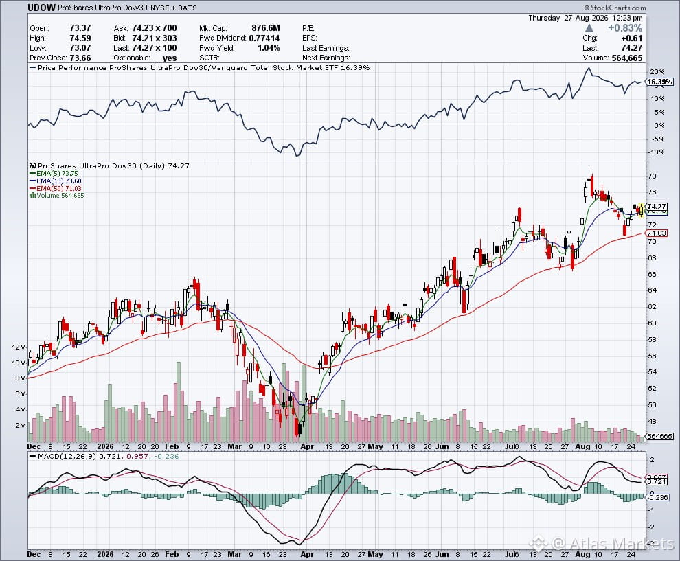The height and width of the screenshot is (561, 680).
Task: Click the 16.39% end-of-line performance label
Action: 660,82
